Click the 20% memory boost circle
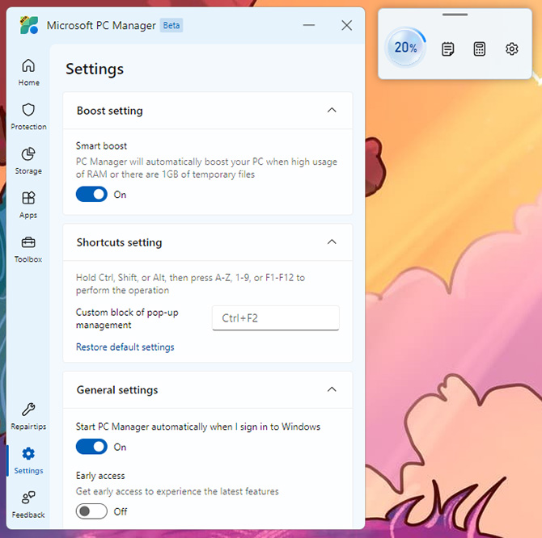 pos(406,48)
